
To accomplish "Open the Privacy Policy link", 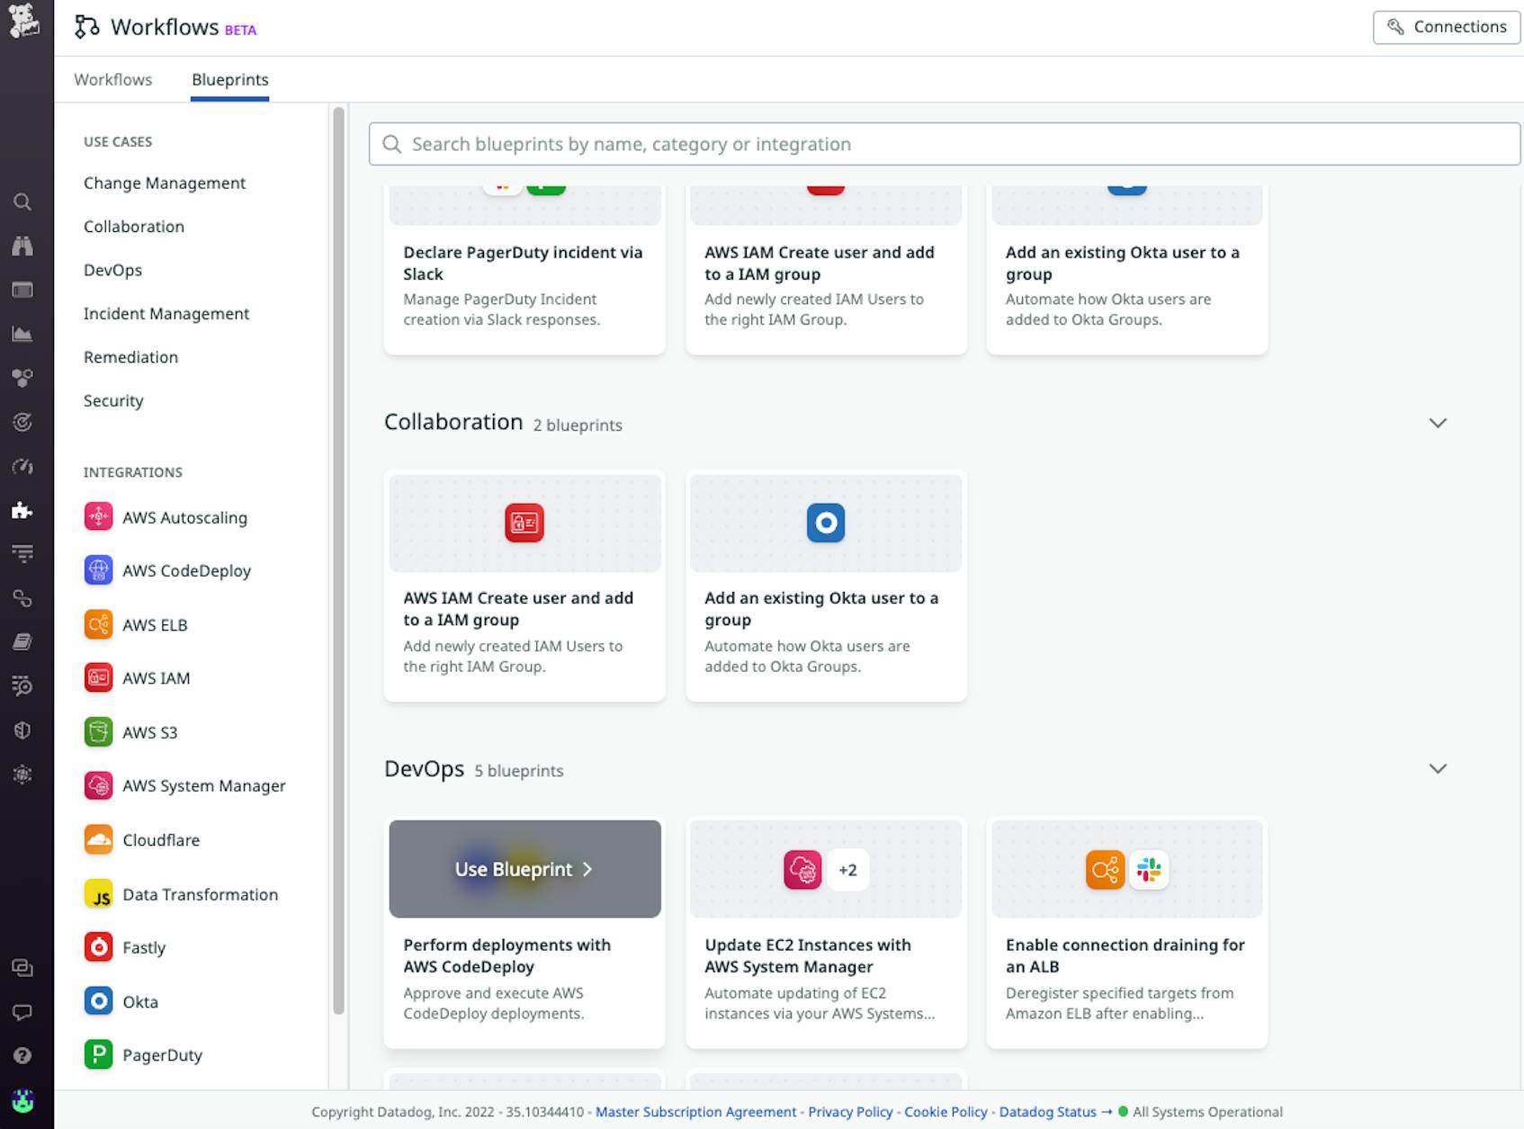I will tap(849, 1112).
